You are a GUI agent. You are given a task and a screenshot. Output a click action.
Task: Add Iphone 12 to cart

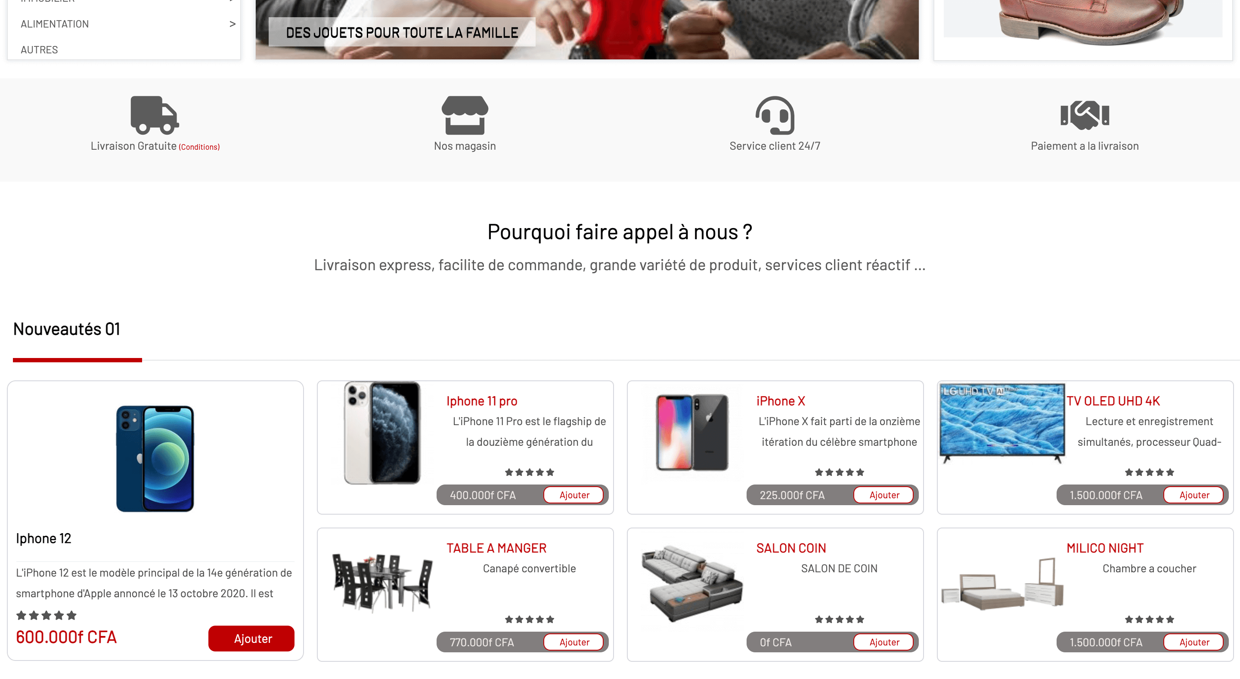click(251, 638)
